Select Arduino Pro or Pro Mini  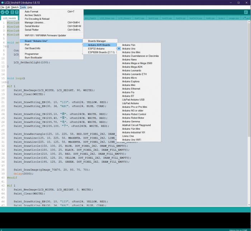point(139,107)
